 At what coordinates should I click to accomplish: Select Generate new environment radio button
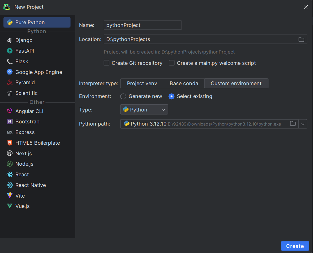pyautogui.click(x=123, y=96)
